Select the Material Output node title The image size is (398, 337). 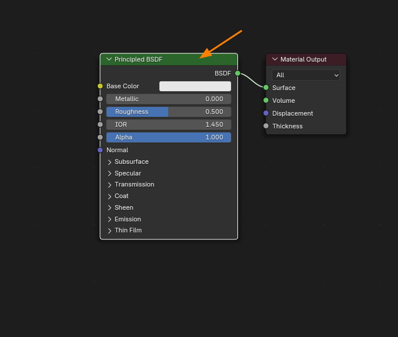click(x=303, y=59)
